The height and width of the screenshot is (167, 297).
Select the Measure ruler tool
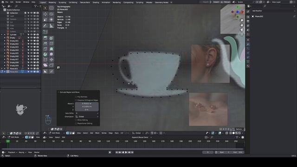point(51,26)
